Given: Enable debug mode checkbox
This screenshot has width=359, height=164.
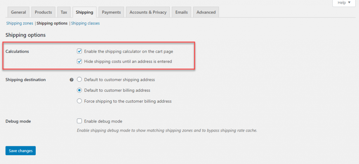Looking at the screenshot, I should tap(80, 121).
